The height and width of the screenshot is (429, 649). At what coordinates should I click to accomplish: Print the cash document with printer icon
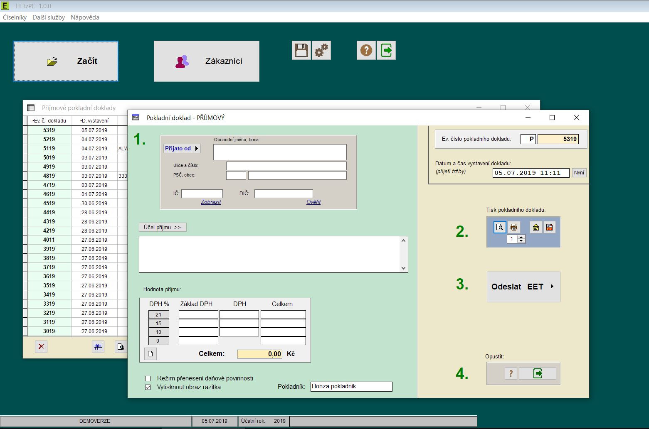514,227
